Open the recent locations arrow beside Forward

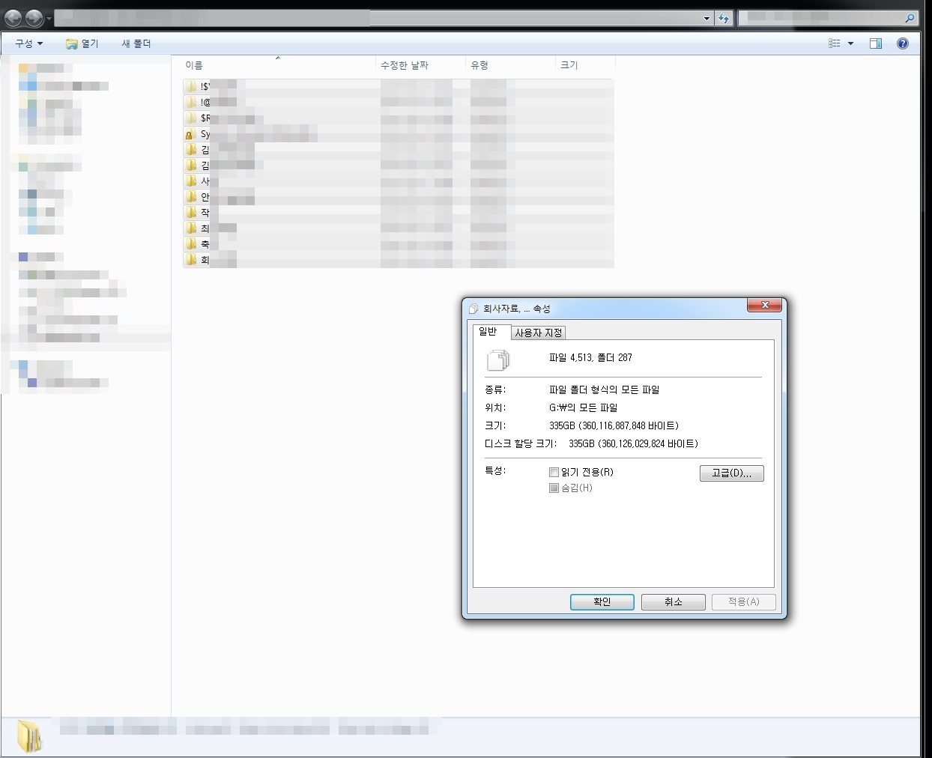pos(49,19)
